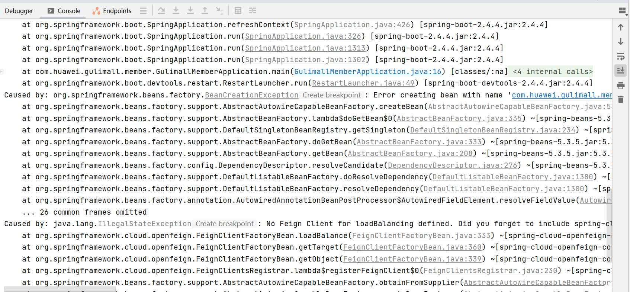The image size is (630, 292).
Task: Click the threads list icon in toolbar
Action: click(143, 11)
